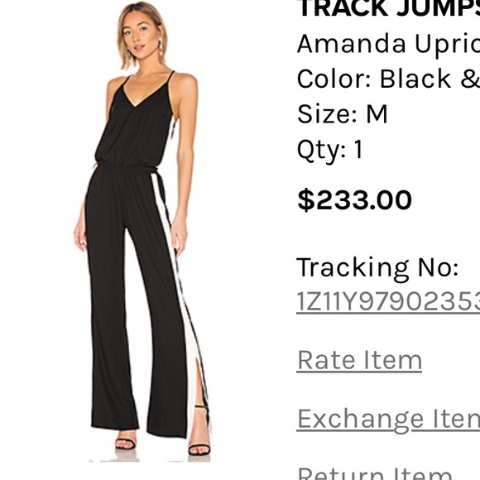480x480 pixels.
Task: Click the Qty: 1 text
Action: coord(330,150)
